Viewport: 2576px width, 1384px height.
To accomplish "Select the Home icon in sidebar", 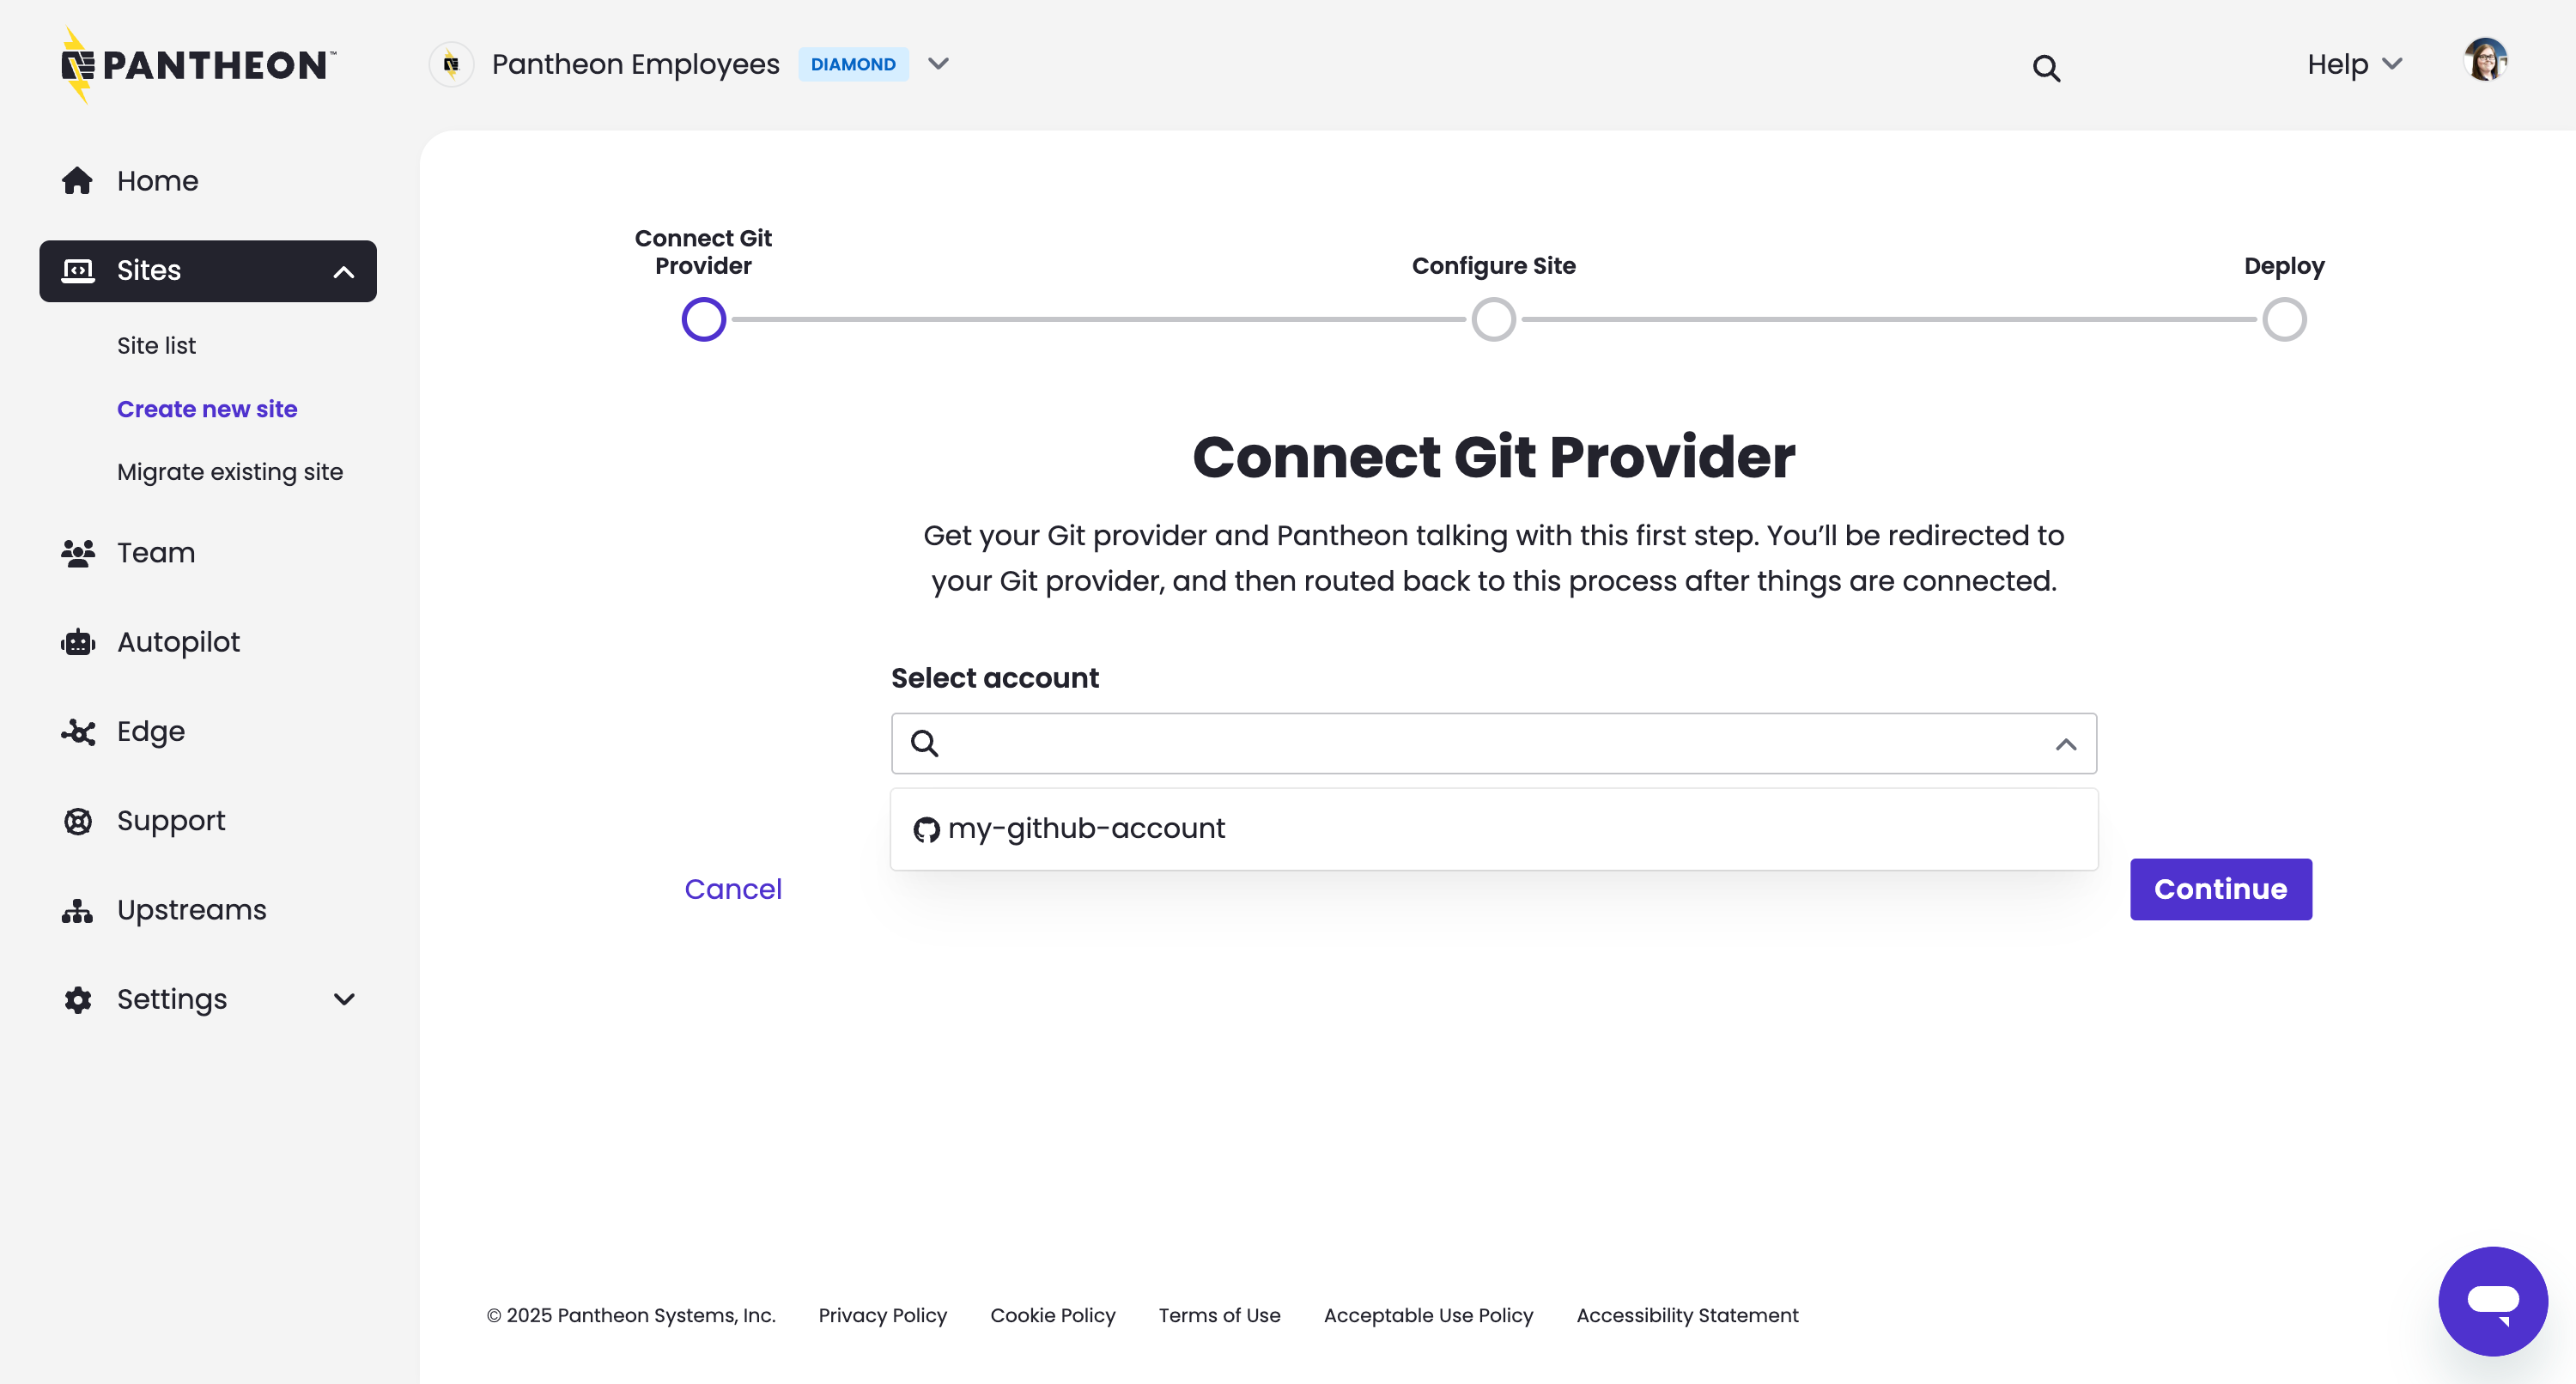I will [78, 180].
